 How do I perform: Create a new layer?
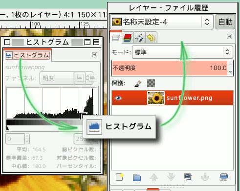[120, 177]
